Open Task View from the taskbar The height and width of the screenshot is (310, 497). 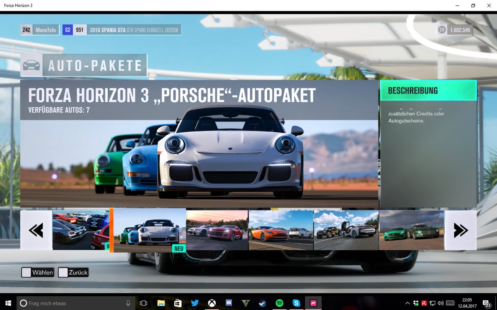(x=144, y=303)
